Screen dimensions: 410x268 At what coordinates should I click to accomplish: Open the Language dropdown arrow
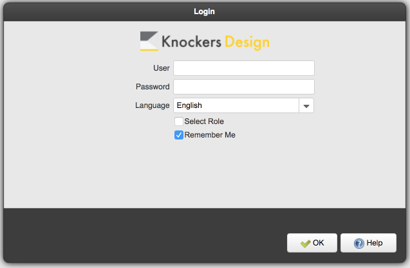306,105
